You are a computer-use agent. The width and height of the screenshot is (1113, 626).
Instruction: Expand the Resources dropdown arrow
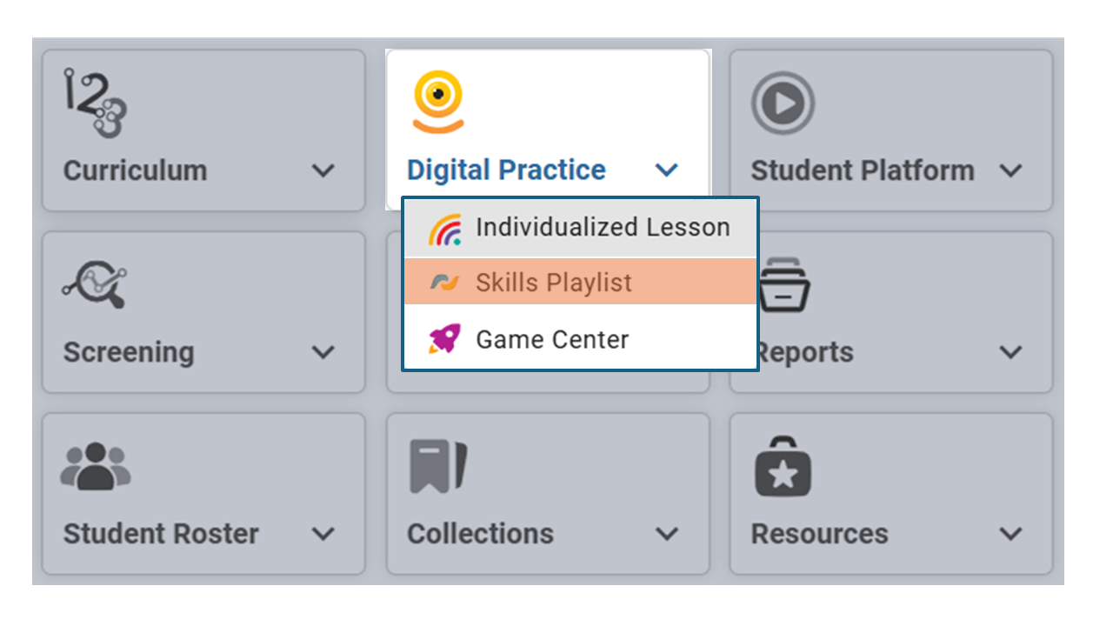pyautogui.click(x=1010, y=534)
